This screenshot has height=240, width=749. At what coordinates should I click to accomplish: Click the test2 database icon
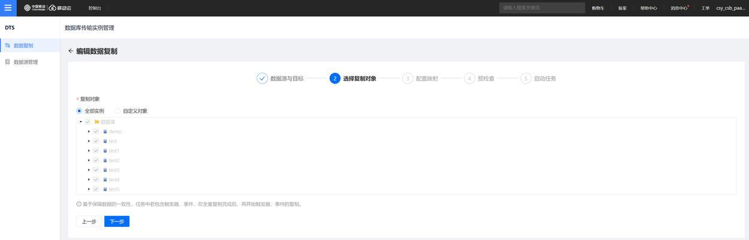105,160
